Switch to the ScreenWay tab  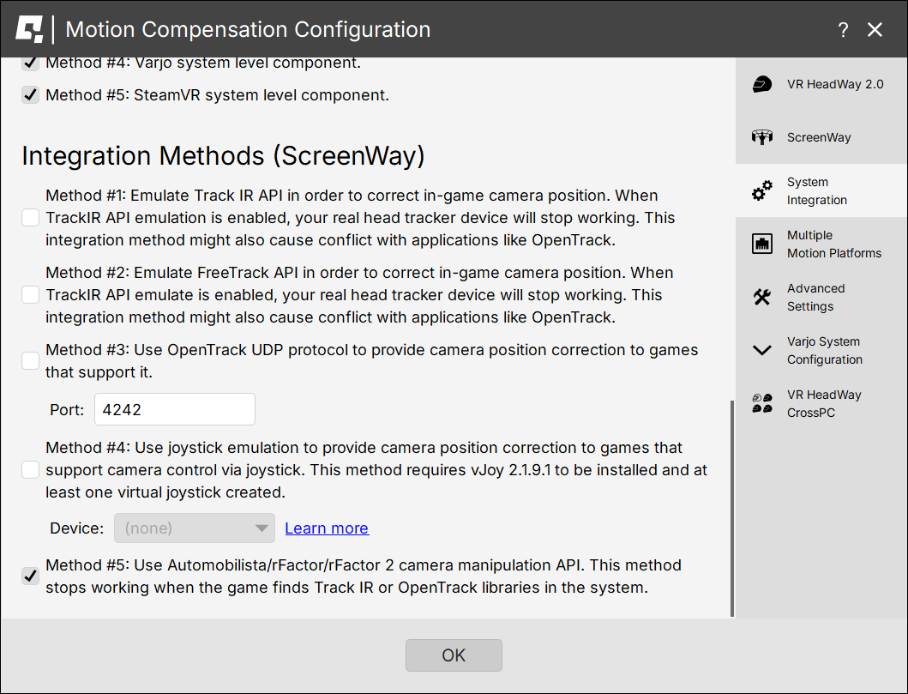(821, 137)
